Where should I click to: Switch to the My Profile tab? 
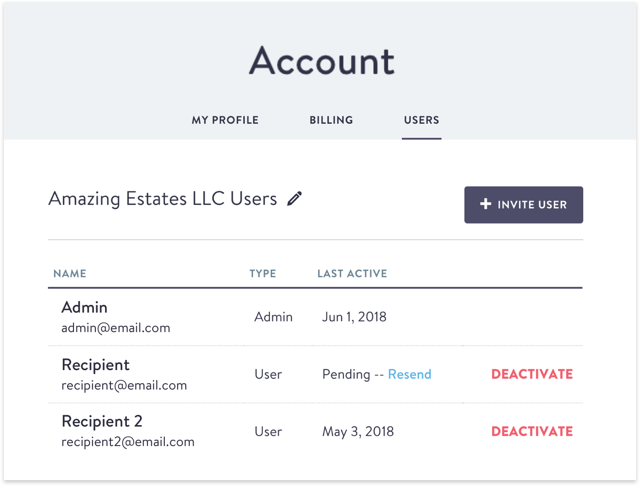pos(225,120)
